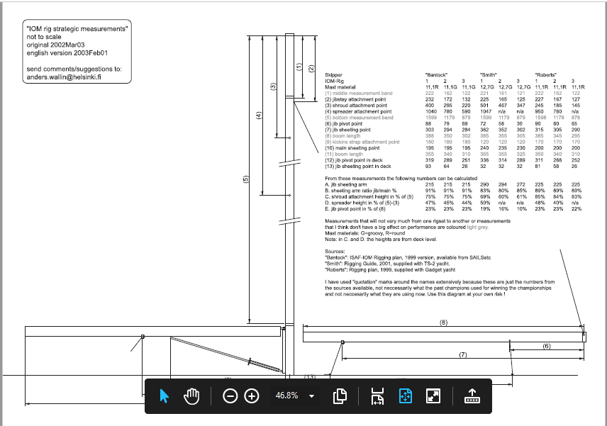This screenshot has height=426, width=607.
Task: Toggle the highlighted fit-to-page mode
Action: point(406,396)
